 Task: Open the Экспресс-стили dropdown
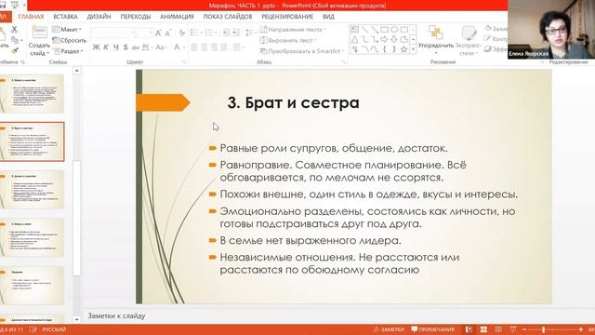tap(468, 40)
